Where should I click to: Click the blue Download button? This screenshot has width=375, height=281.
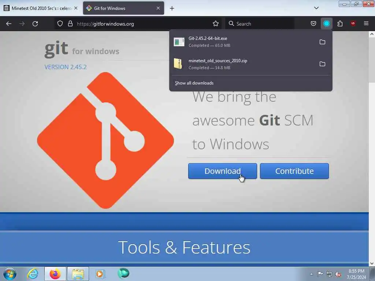(222, 171)
